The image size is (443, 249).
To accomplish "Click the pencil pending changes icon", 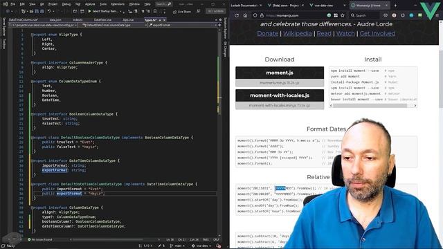I will click(x=160, y=246).
